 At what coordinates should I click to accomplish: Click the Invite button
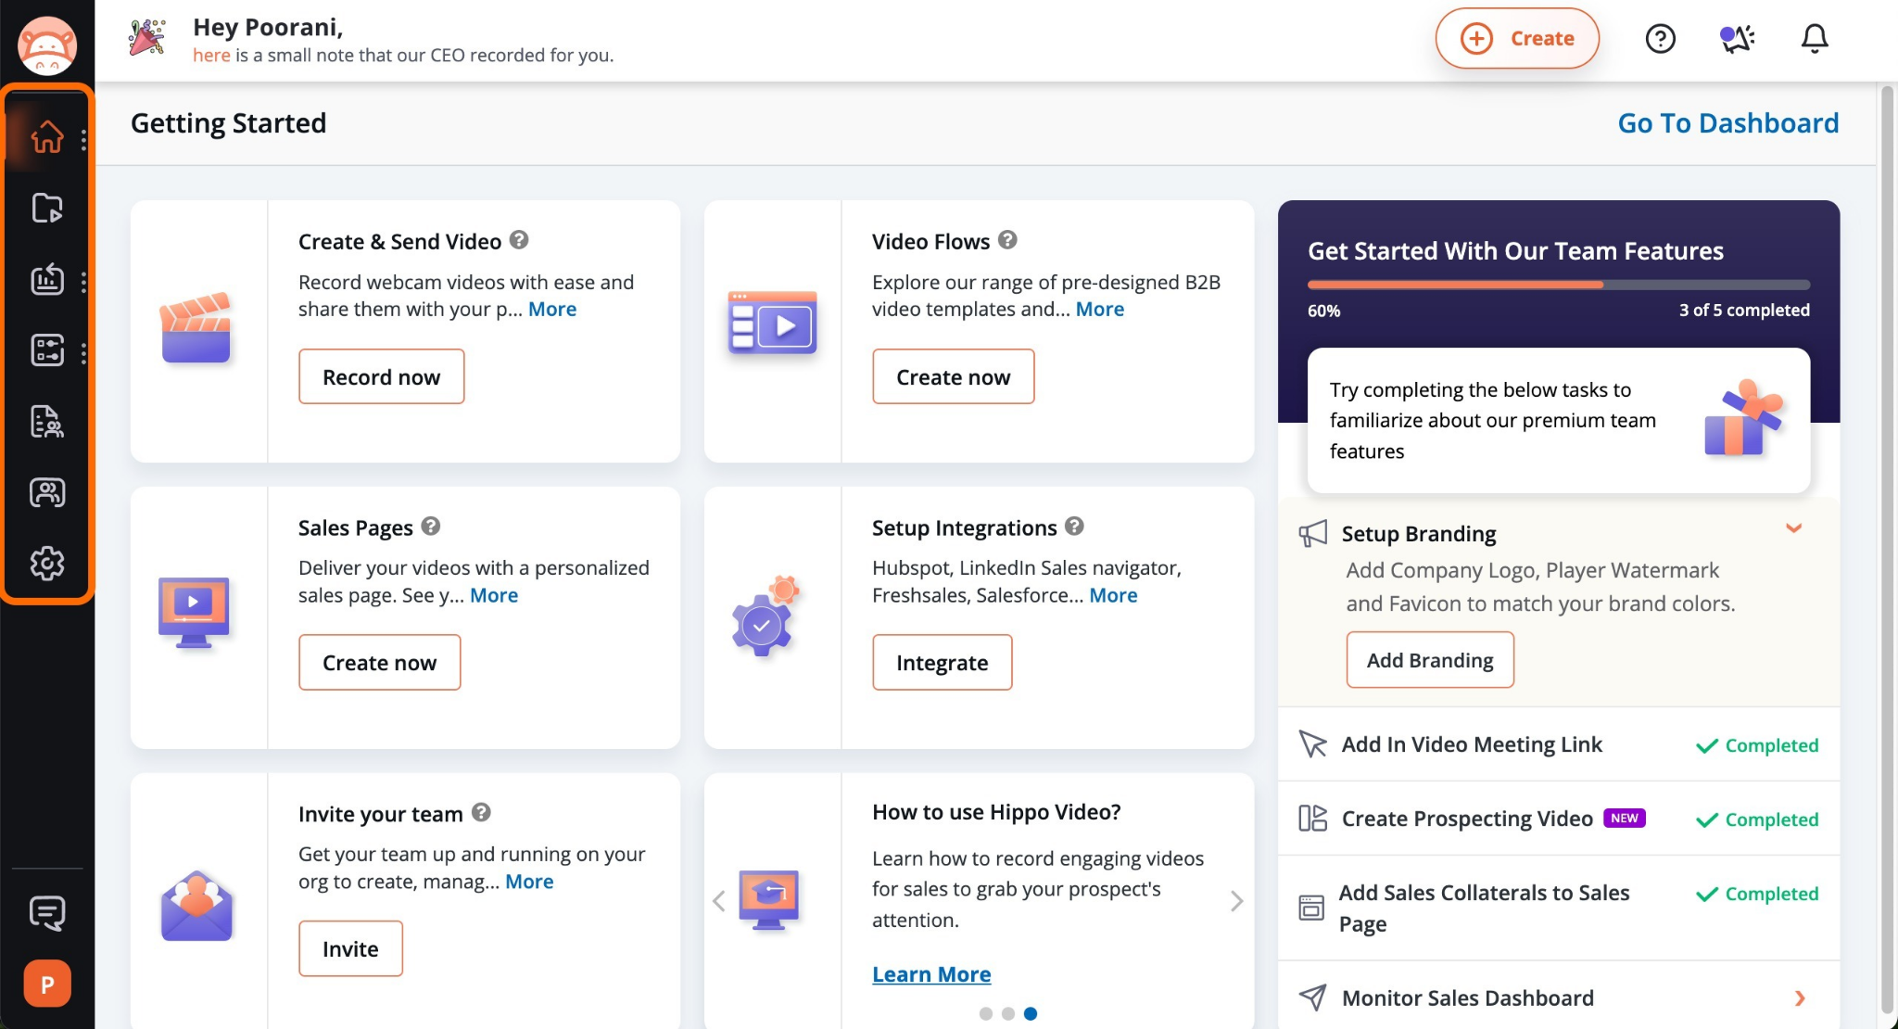point(350,948)
